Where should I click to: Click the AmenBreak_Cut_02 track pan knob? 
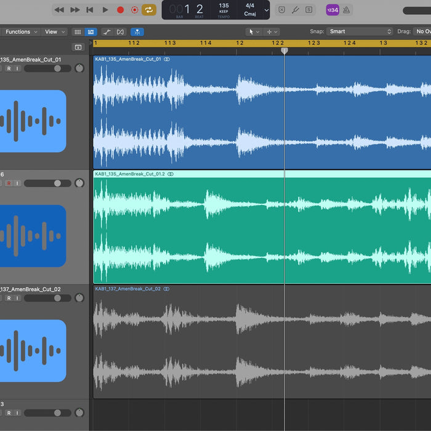point(79,298)
